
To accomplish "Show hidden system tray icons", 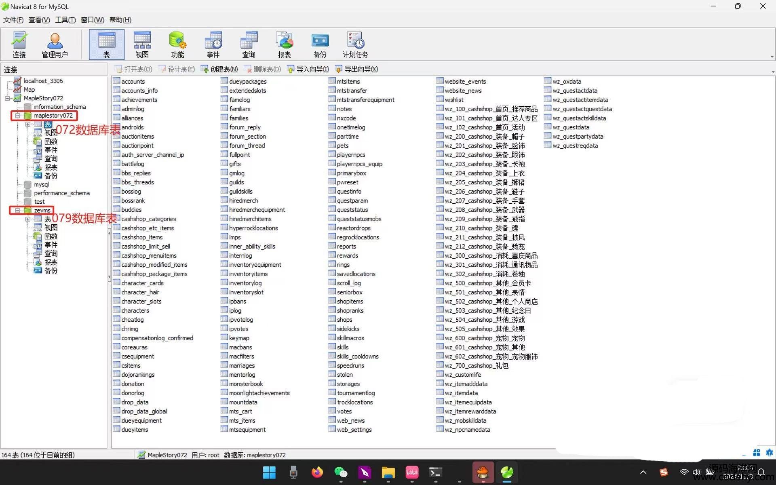I will coord(643,472).
